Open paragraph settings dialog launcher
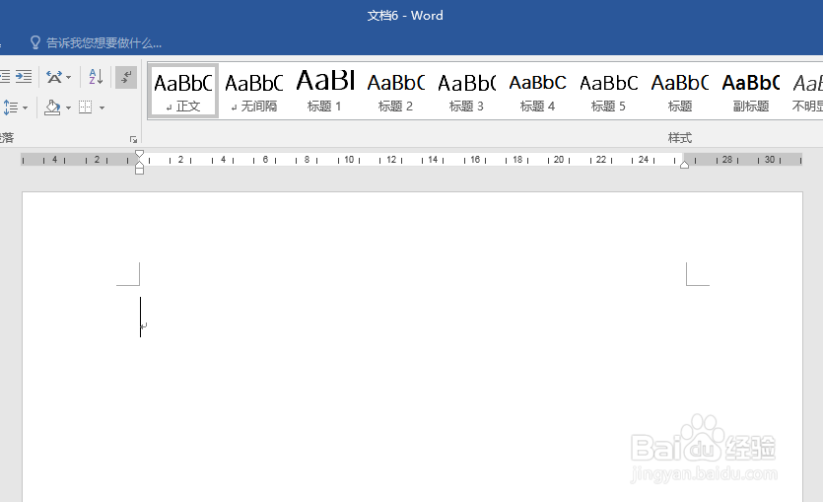This screenshot has width=823, height=502. [x=133, y=140]
